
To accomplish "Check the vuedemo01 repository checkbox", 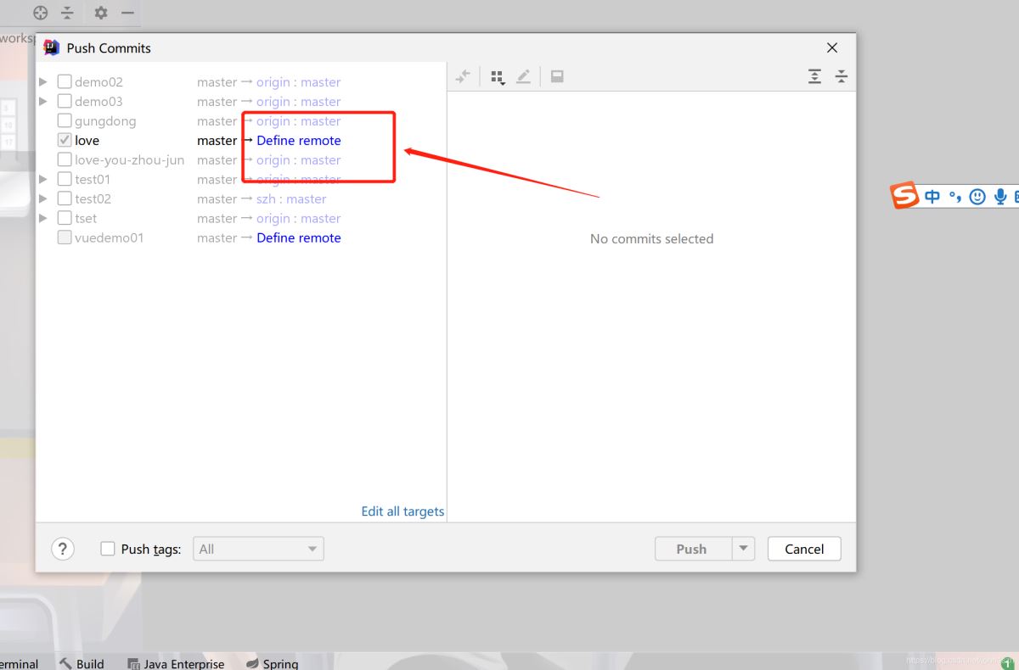I will point(65,238).
